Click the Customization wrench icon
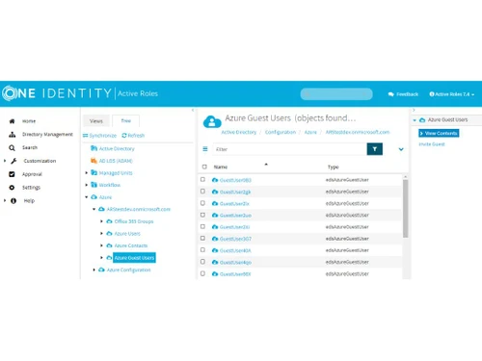The image size is (482, 361). pyautogui.click(x=13, y=161)
